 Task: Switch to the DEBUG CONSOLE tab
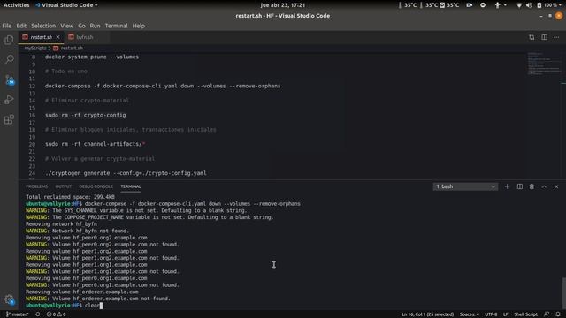pos(96,186)
